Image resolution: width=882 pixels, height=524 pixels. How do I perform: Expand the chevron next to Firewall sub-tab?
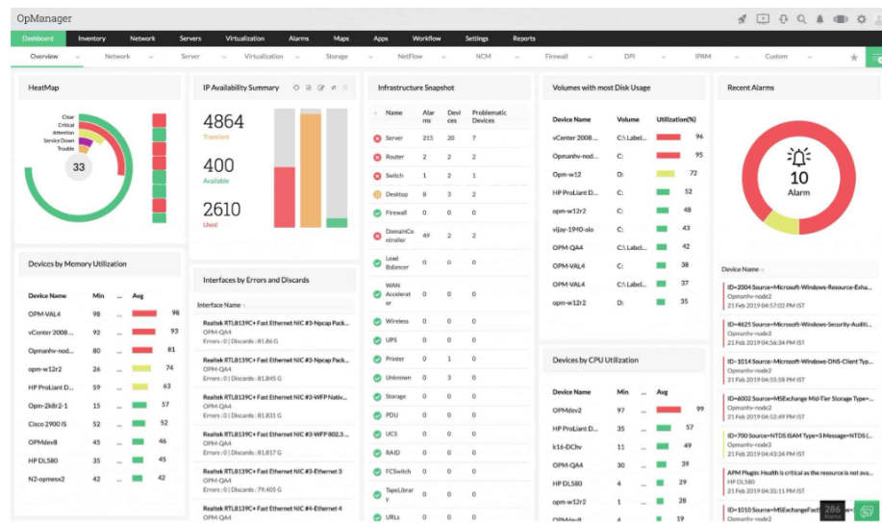point(590,58)
